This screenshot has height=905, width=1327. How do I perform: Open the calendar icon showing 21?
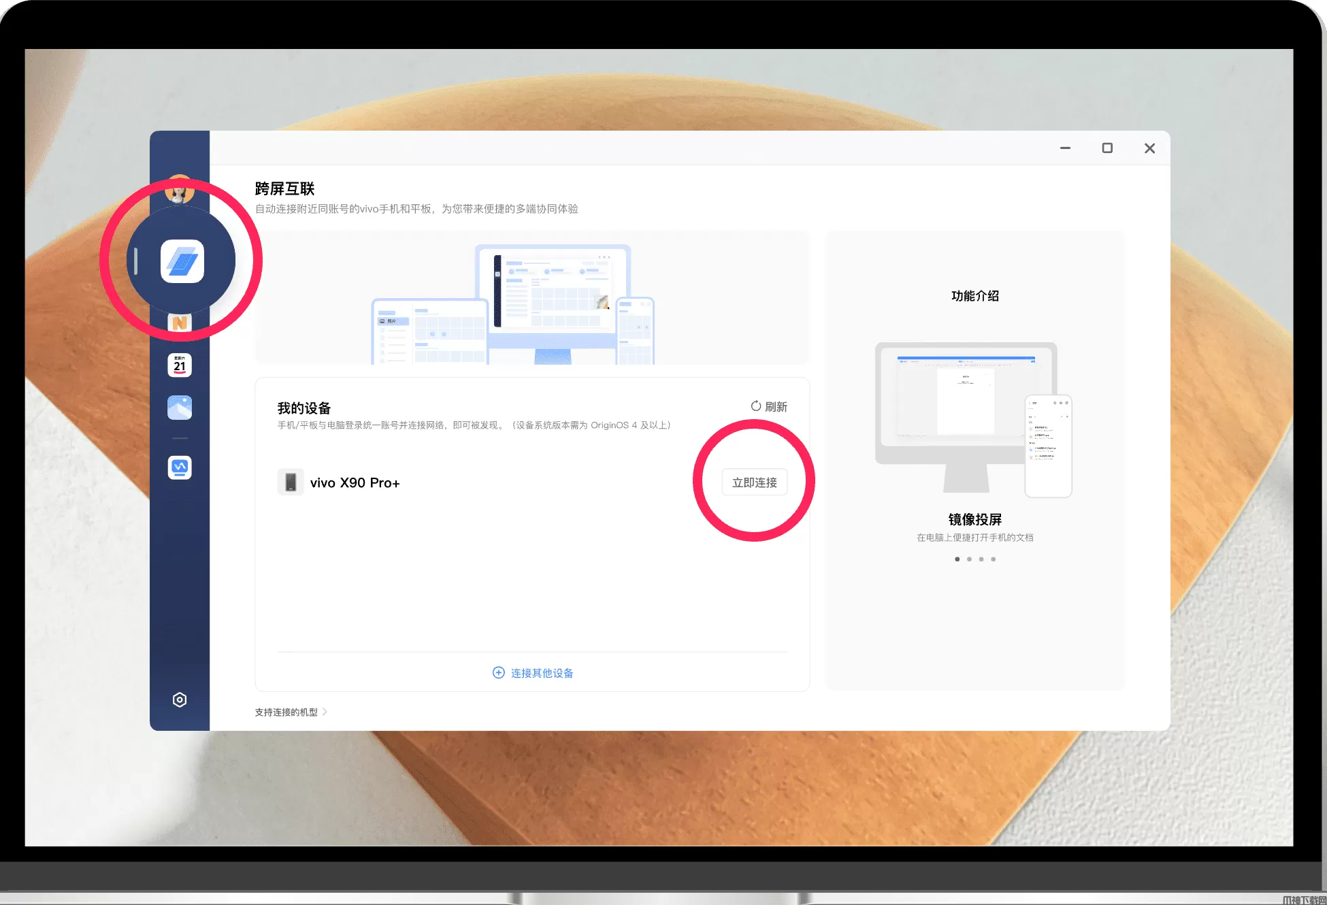pyautogui.click(x=180, y=365)
